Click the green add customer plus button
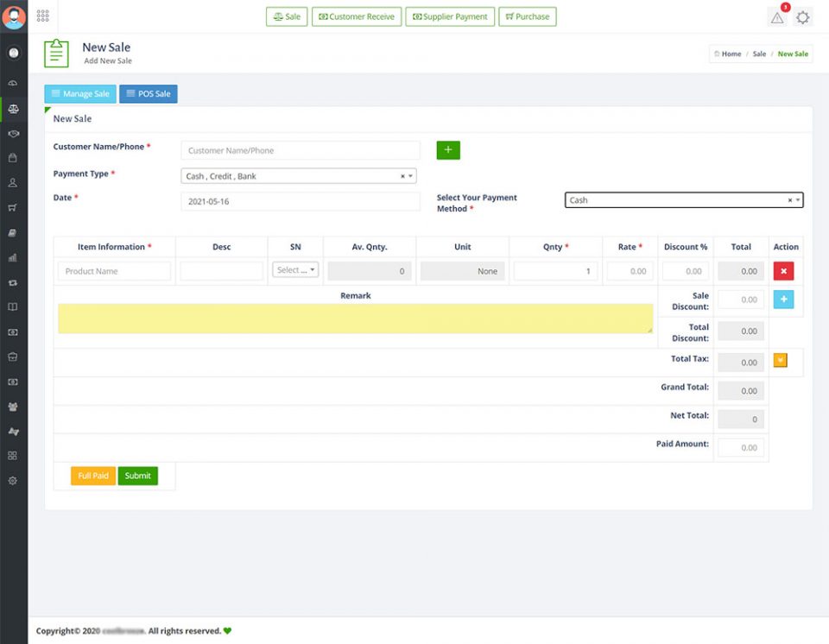 point(448,150)
